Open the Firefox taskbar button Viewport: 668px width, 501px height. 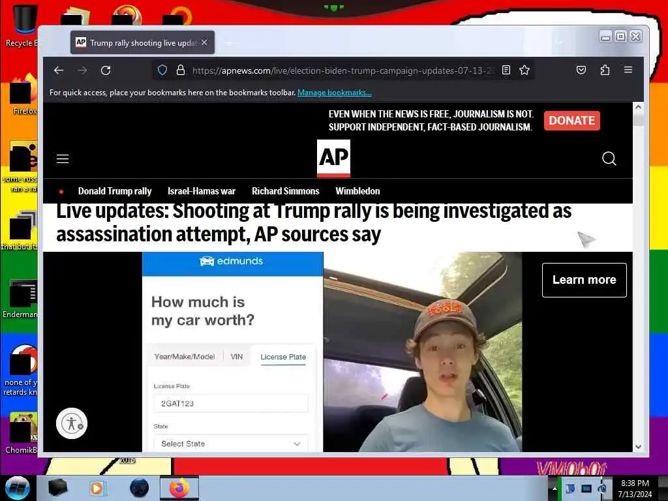[x=179, y=488]
